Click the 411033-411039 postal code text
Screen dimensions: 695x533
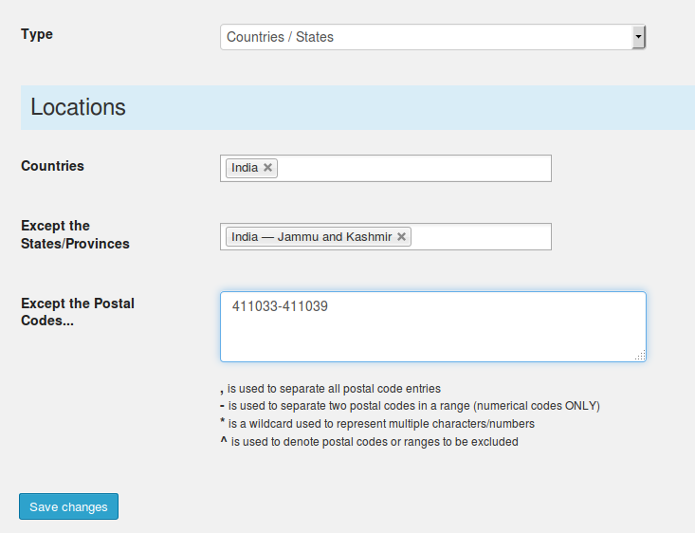(x=280, y=306)
